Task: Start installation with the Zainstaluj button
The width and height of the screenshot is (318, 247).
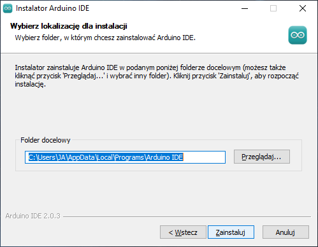Action: coord(231,232)
